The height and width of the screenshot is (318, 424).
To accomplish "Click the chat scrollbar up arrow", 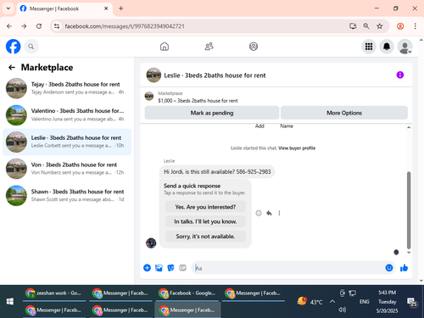I will [409, 127].
